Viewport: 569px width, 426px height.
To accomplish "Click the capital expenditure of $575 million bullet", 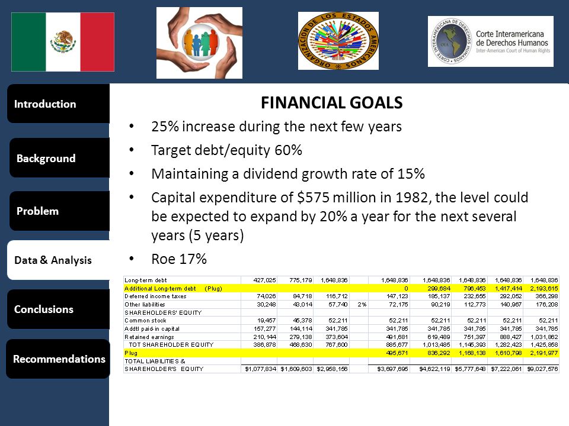I will tap(340, 217).
